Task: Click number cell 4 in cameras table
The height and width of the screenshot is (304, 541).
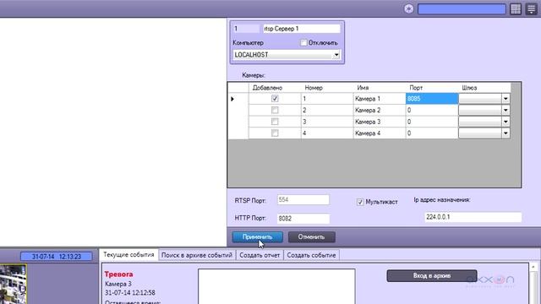Action: coord(327,133)
